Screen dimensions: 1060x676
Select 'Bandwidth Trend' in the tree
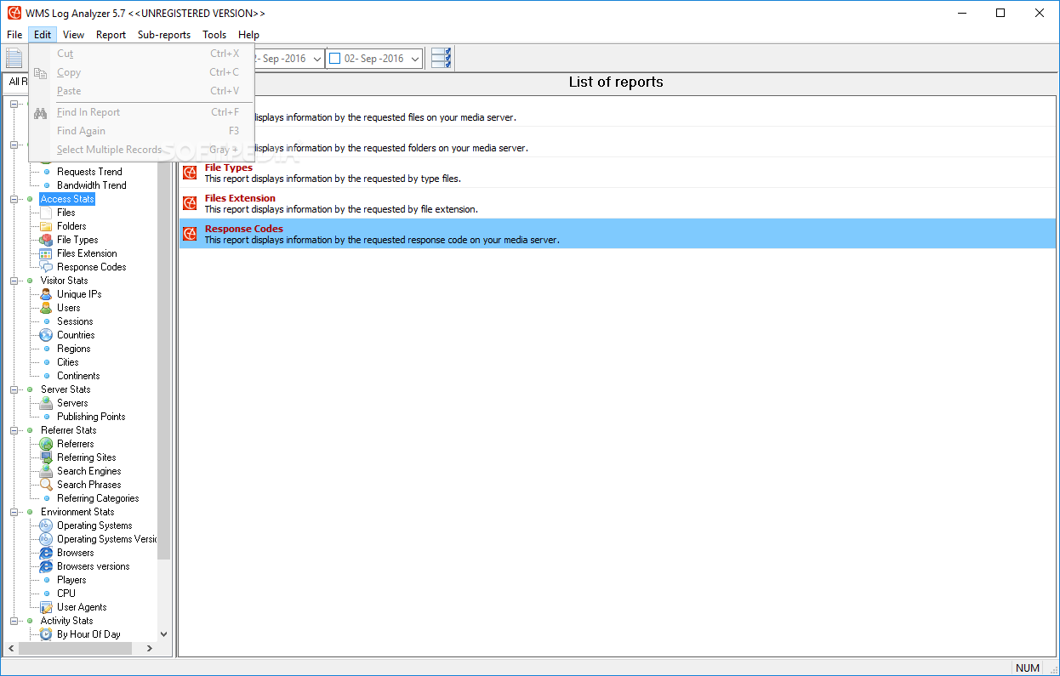tap(91, 185)
